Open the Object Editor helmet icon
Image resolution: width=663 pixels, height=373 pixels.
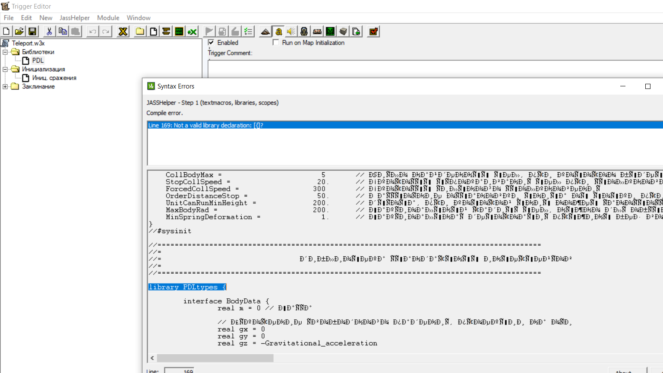pyautogui.click(x=304, y=32)
